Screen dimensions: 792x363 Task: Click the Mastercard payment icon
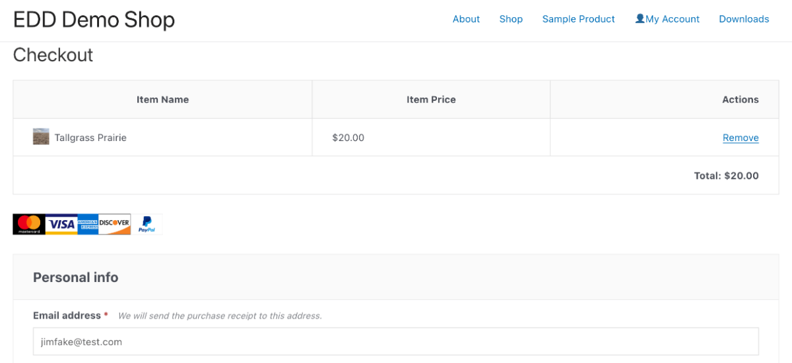[x=28, y=224]
